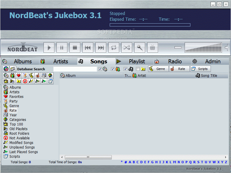Viewport: 231px width, 173px height.
Task: Click the index-card icon beside Database Search
Action: click(13, 69)
